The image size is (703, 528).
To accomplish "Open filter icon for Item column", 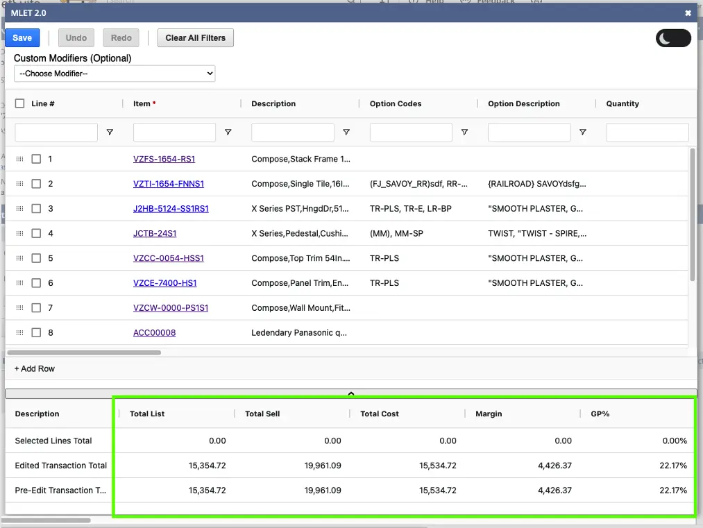I will pyautogui.click(x=228, y=133).
